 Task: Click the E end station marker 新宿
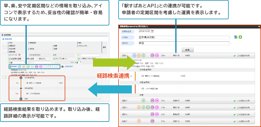click(21, 99)
